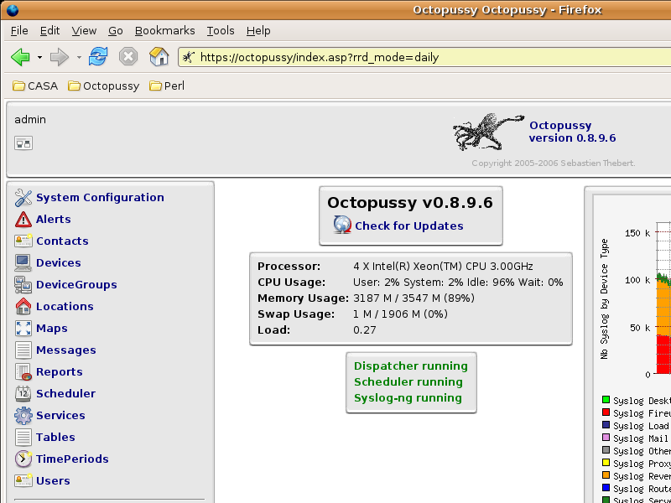Click the pink Syslog Mail legend swatch
671x503 pixels.
pyautogui.click(x=606, y=438)
